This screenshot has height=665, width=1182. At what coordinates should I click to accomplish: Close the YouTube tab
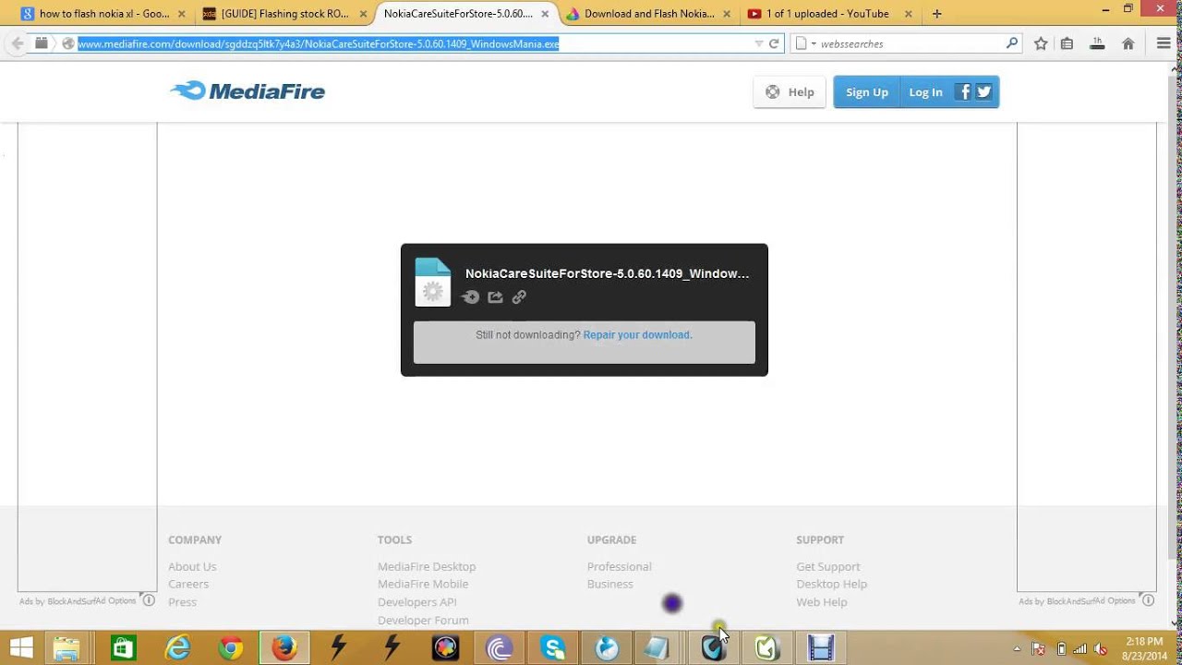908,14
